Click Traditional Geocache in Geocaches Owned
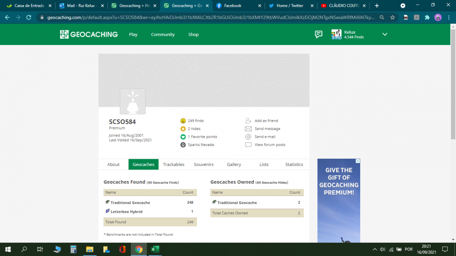This screenshot has width=456, height=256. (x=237, y=203)
